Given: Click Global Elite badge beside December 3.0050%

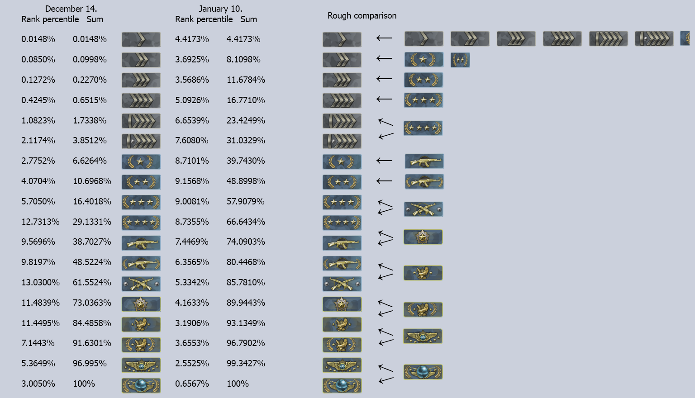Looking at the screenshot, I should (x=141, y=385).
